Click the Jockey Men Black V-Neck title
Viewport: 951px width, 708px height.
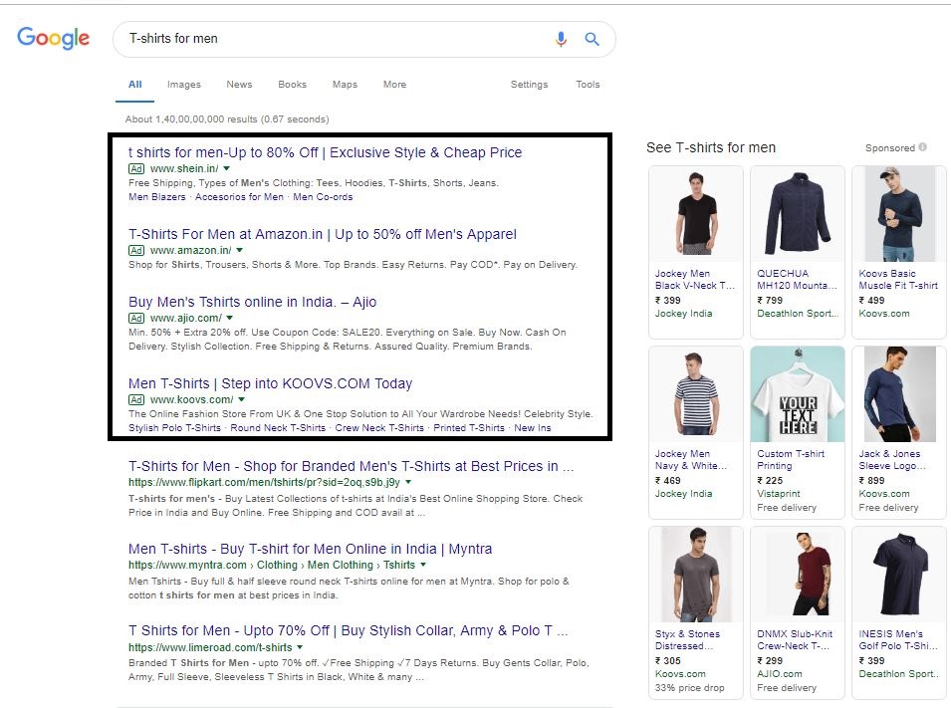coord(694,280)
